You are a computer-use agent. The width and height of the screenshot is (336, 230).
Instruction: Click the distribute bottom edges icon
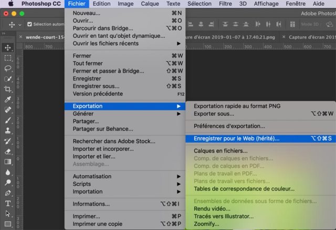[x=246, y=24]
